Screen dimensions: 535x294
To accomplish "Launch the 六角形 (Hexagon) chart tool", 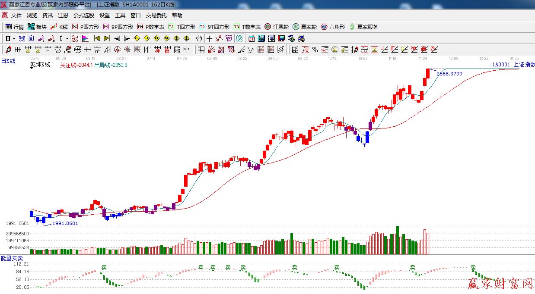I will (x=333, y=27).
